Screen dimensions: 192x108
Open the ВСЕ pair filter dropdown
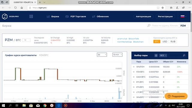(x=163, y=55)
